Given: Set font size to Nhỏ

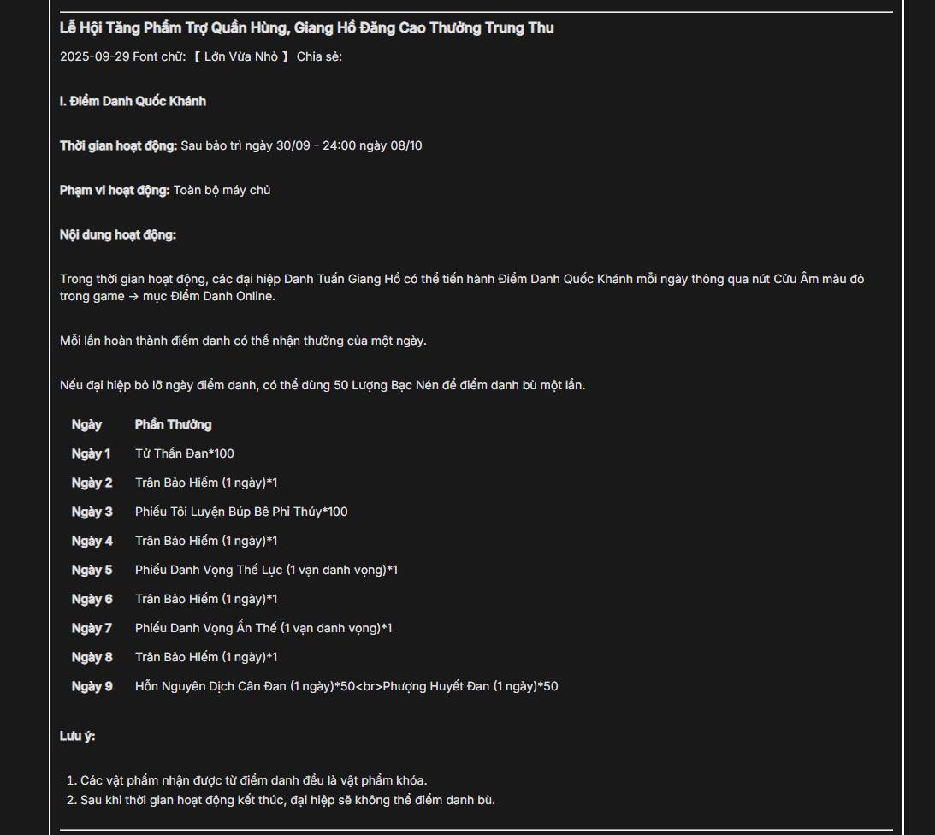Looking at the screenshot, I should point(267,56).
